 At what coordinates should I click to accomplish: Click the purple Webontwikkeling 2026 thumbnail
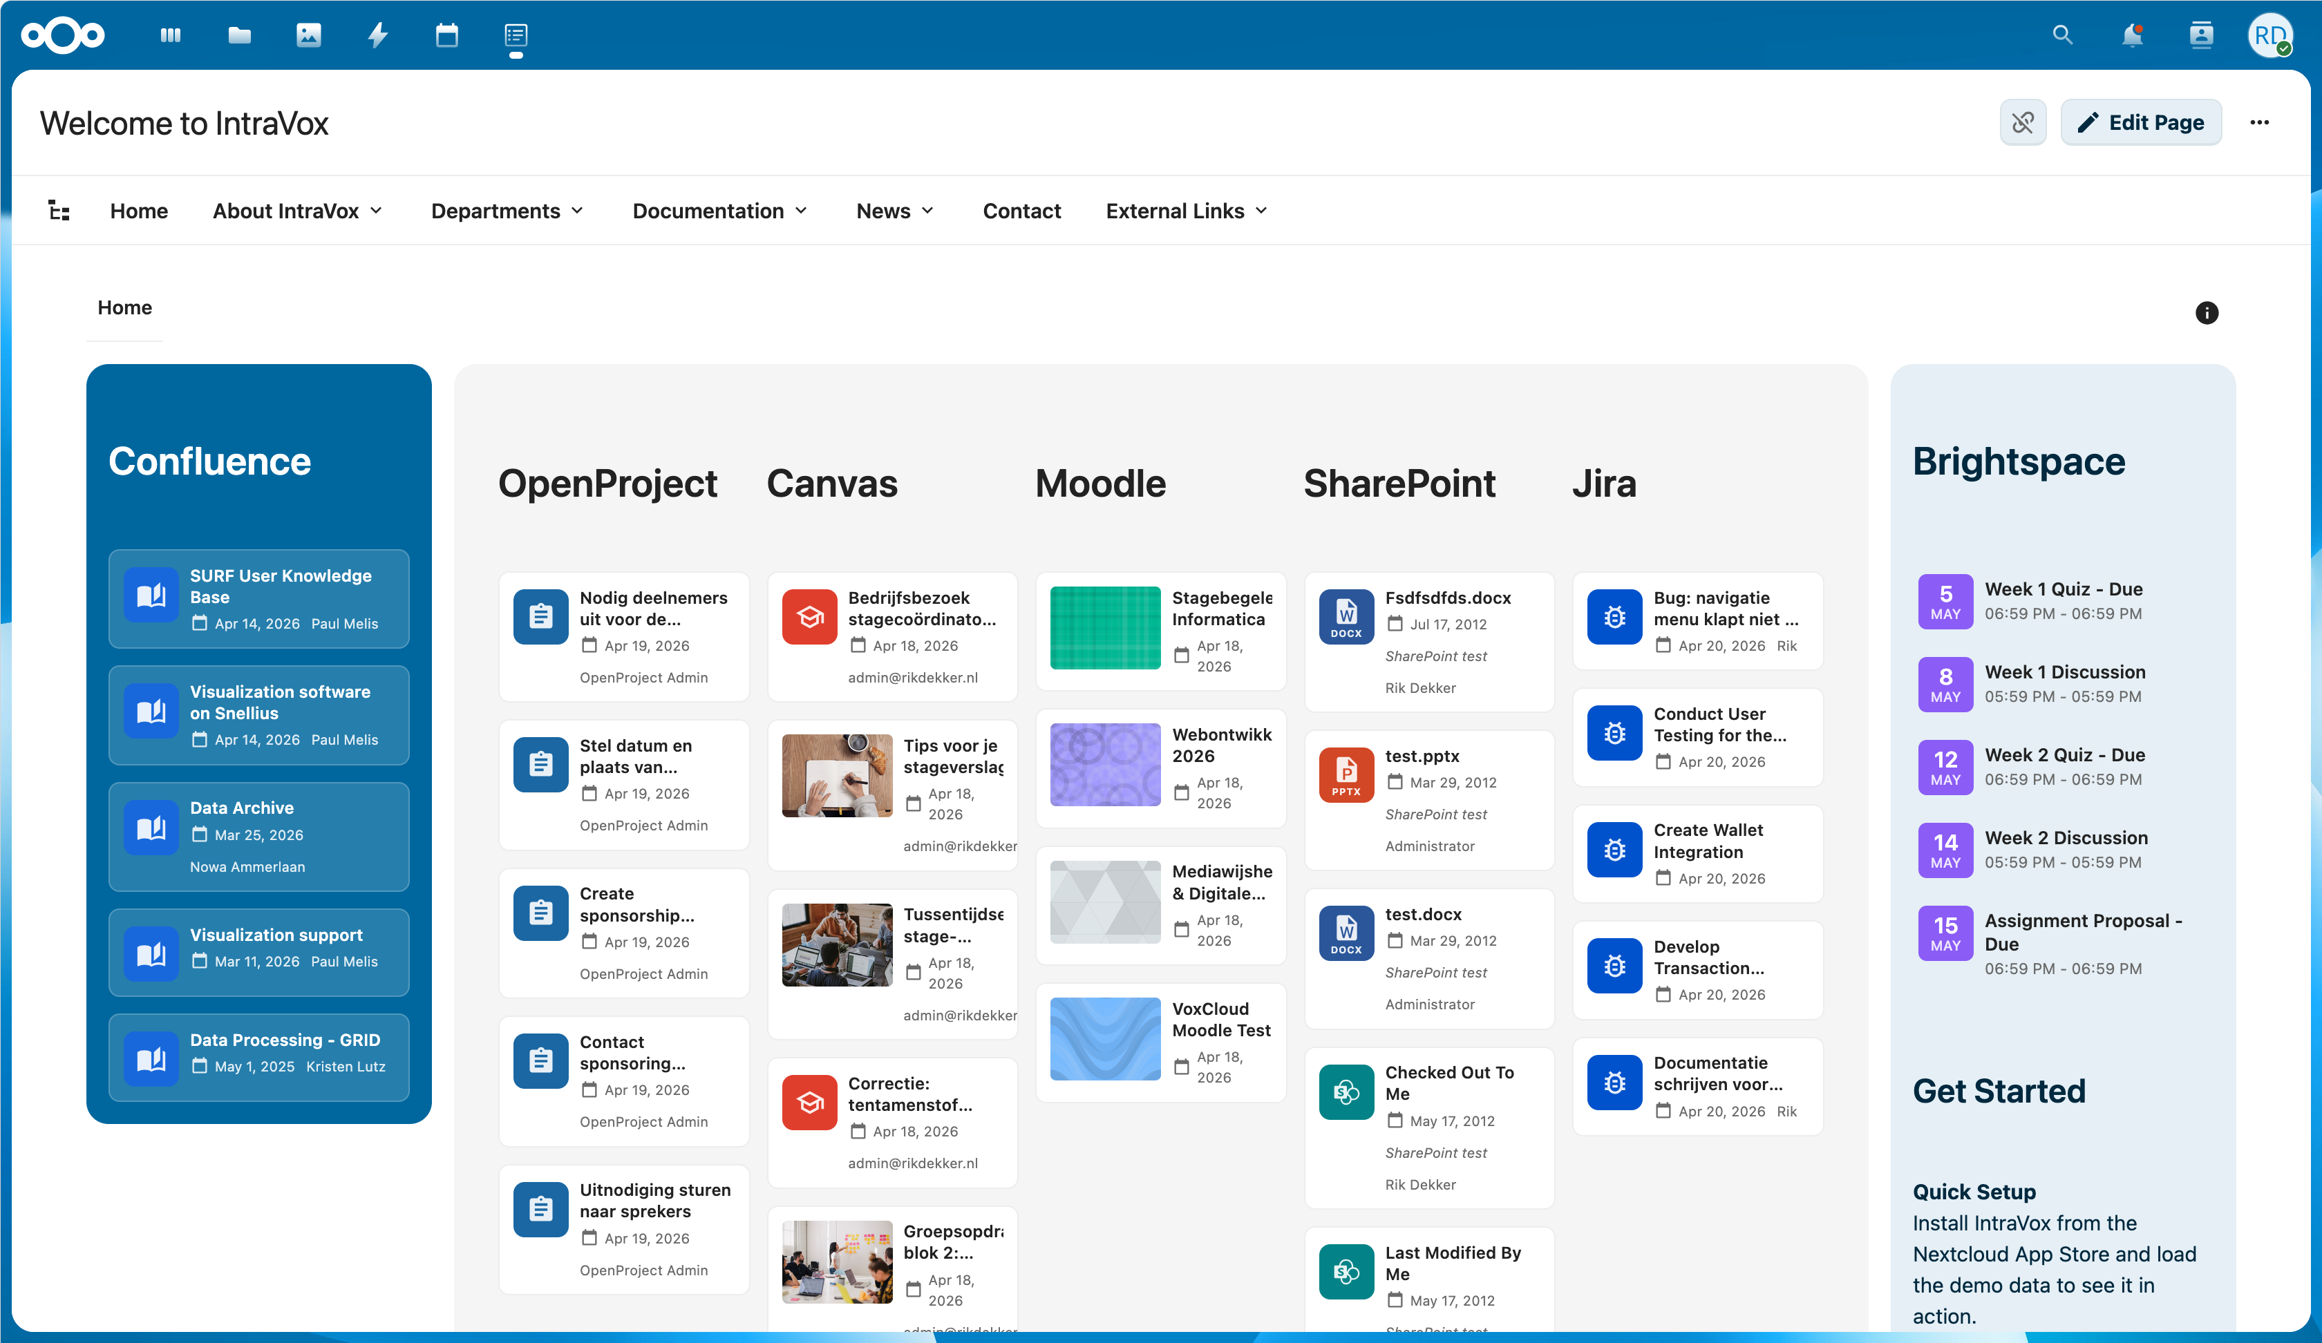click(x=1106, y=765)
